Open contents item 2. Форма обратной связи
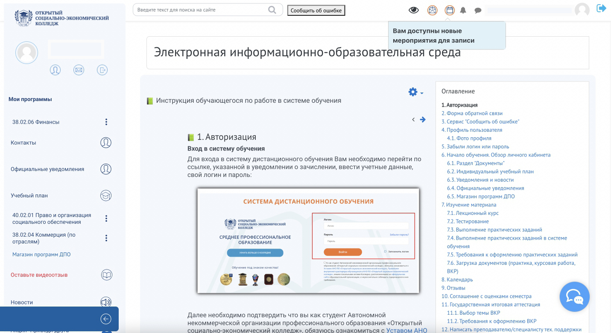The image size is (611, 333). coord(472,113)
